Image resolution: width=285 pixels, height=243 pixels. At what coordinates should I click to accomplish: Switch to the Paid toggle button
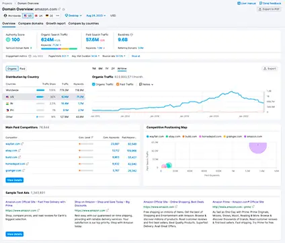[22, 69]
